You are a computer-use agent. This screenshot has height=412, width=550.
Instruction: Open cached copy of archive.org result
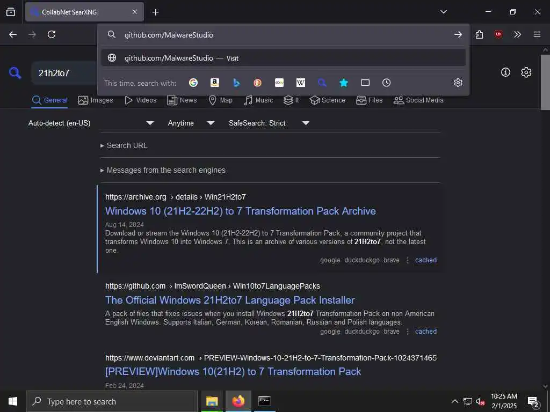point(426,260)
